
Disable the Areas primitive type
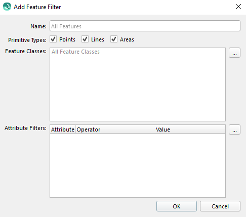click(x=114, y=39)
